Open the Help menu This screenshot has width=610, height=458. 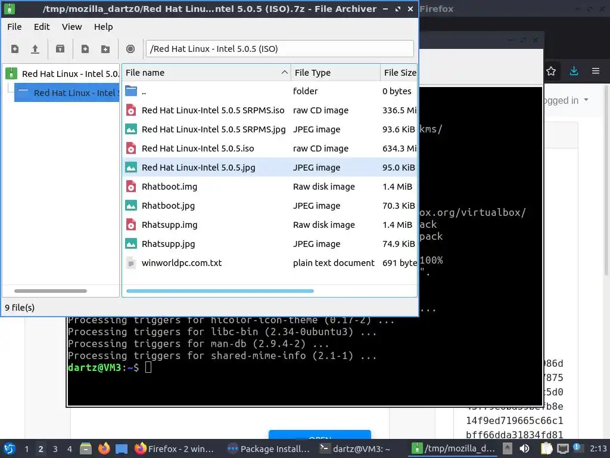pyautogui.click(x=104, y=27)
